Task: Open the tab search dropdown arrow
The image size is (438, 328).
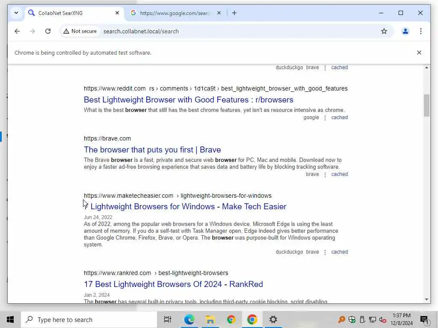Action: [16, 13]
